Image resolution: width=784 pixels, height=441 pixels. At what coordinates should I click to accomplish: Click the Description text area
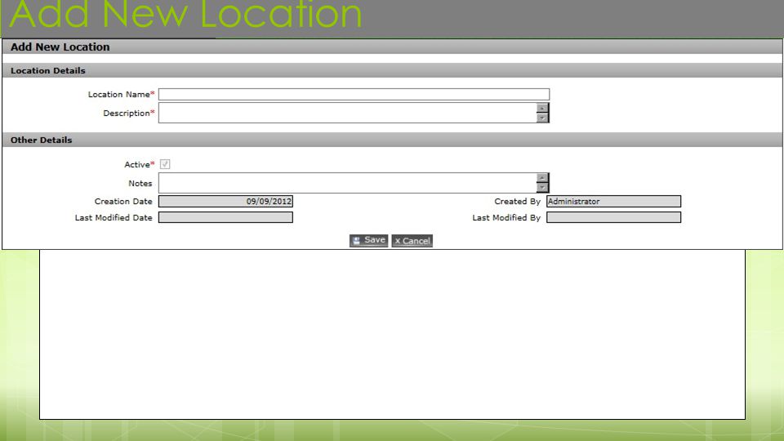(348, 113)
